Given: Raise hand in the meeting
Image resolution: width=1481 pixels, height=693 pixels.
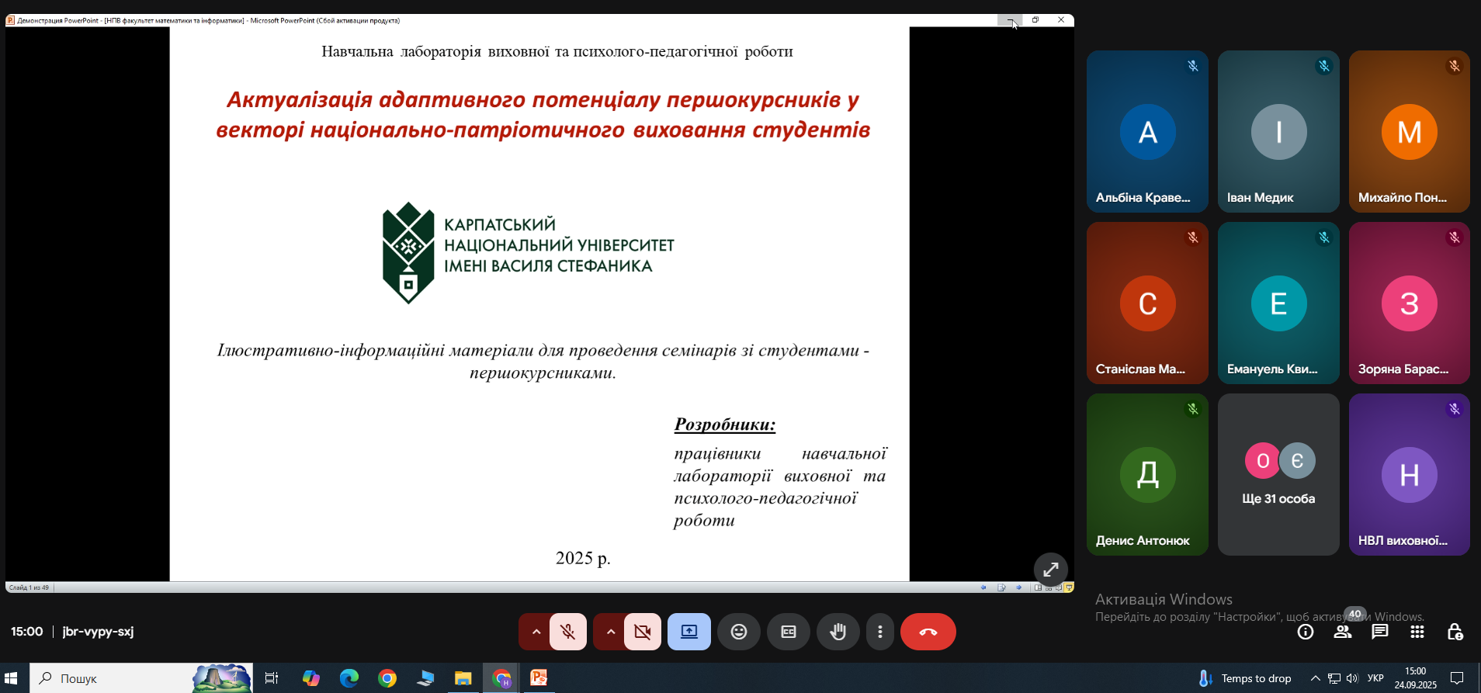Looking at the screenshot, I should pyautogui.click(x=838, y=632).
